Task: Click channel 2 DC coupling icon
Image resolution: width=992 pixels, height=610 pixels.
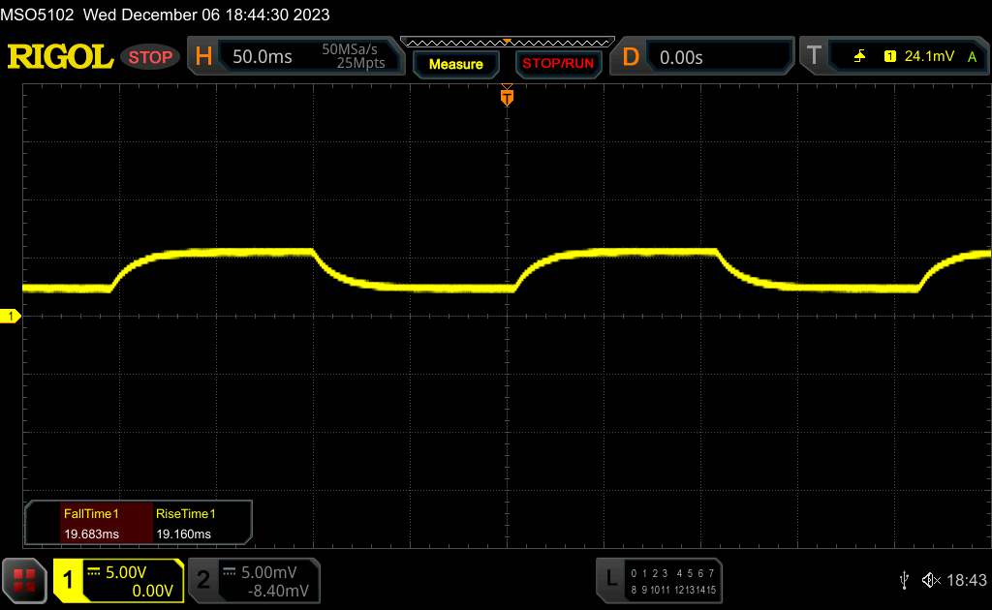Action: [230, 571]
